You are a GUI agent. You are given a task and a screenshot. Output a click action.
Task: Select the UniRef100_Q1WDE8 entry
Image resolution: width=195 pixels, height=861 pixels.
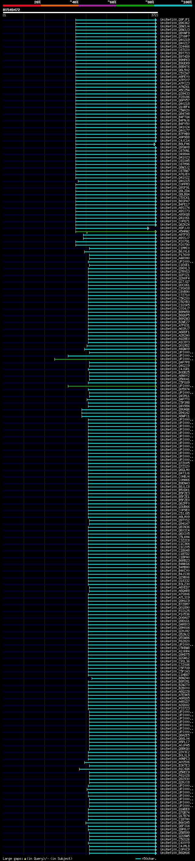tap(175, 809)
